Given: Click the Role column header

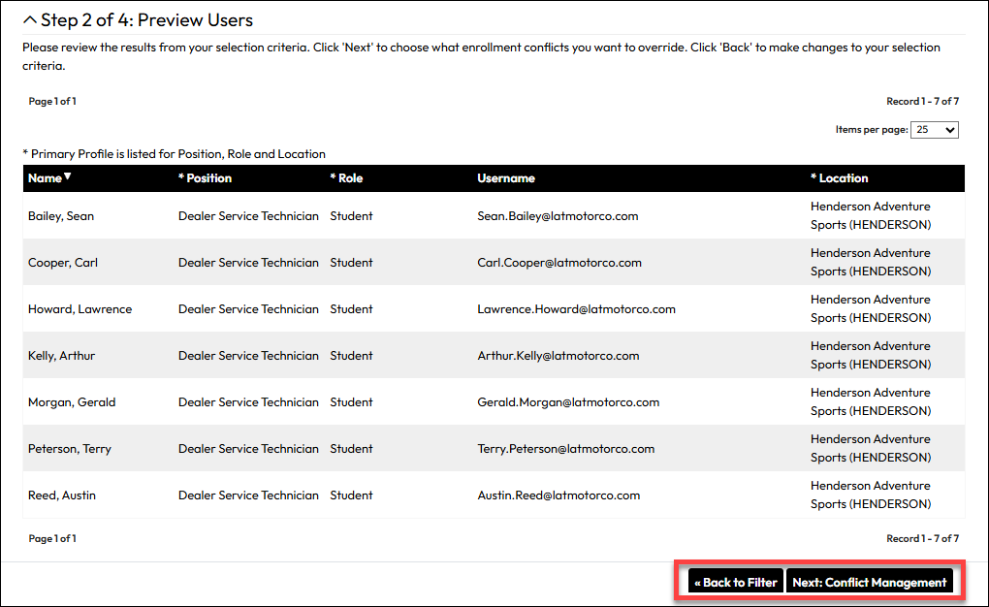Looking at the screenshot, I should (346, 178).
